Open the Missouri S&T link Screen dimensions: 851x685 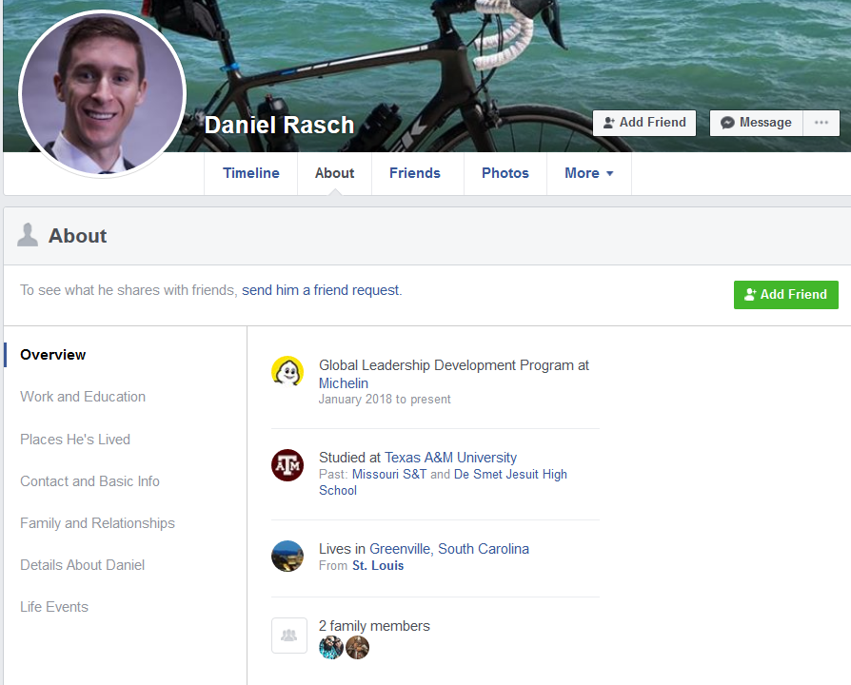coord(389,474)
